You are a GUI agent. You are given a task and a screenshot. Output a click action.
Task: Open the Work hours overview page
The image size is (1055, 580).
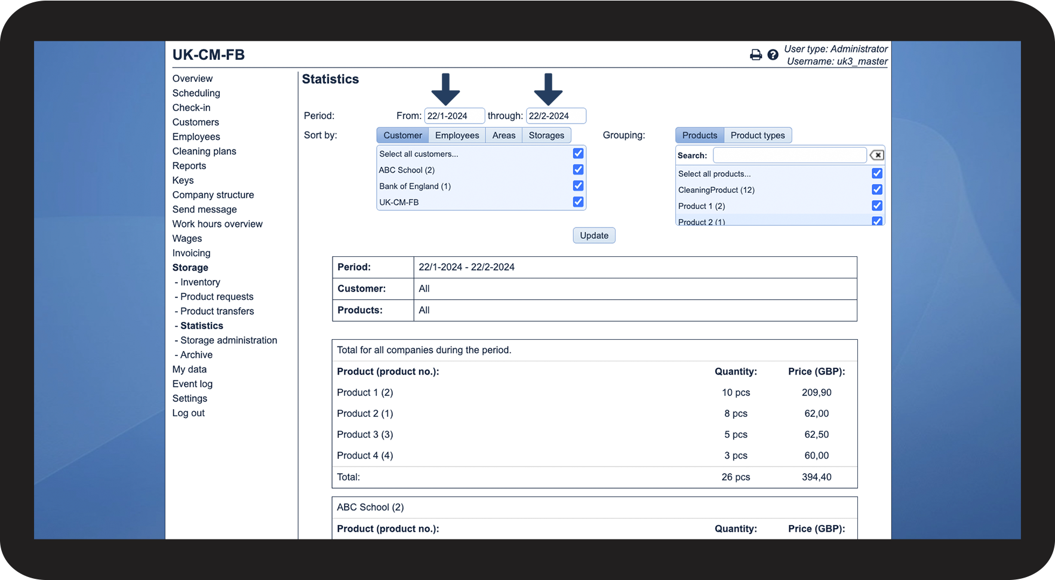[x=217, y=224]
